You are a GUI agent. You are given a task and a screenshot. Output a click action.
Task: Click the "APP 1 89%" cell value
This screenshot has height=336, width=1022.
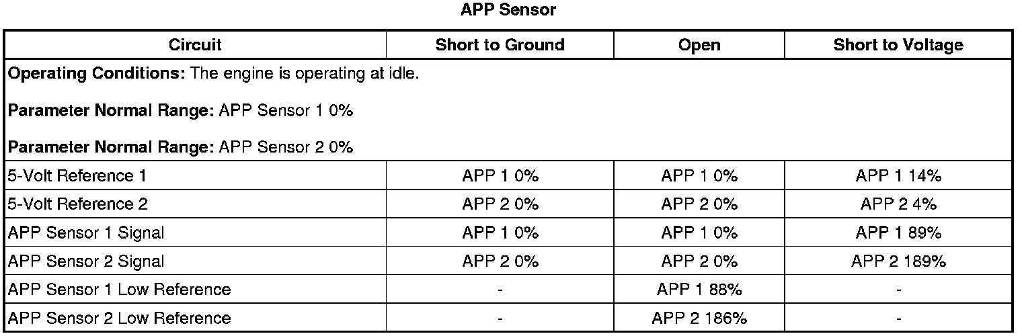898,233
